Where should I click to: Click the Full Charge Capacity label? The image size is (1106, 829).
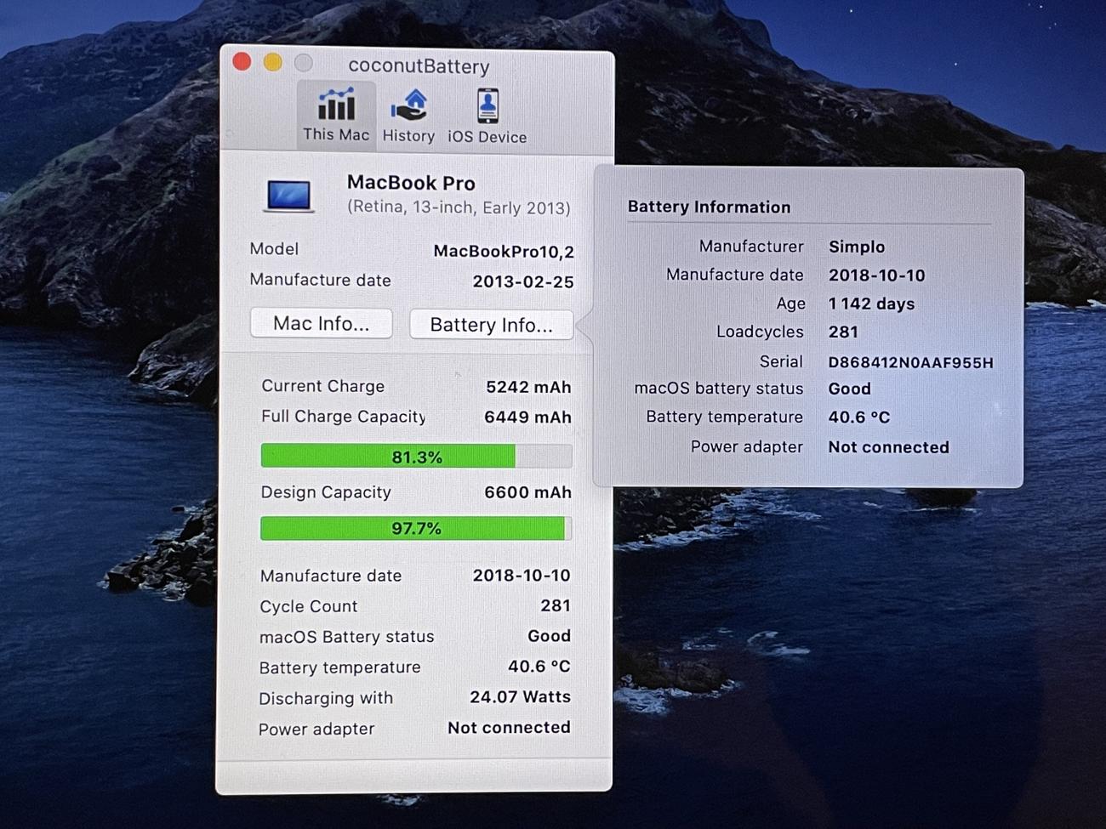(x=343, y=417)
